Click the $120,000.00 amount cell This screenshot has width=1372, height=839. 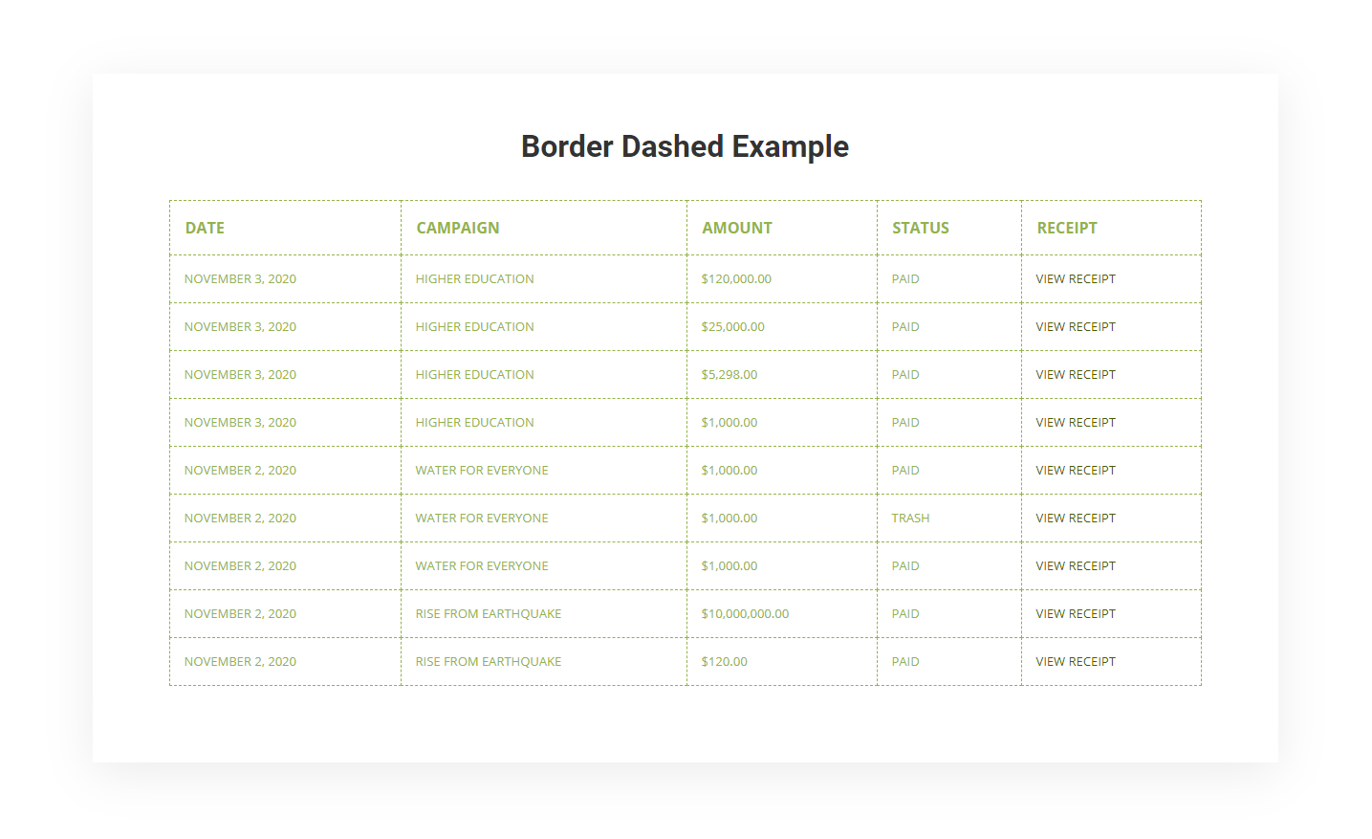(735, 279)
